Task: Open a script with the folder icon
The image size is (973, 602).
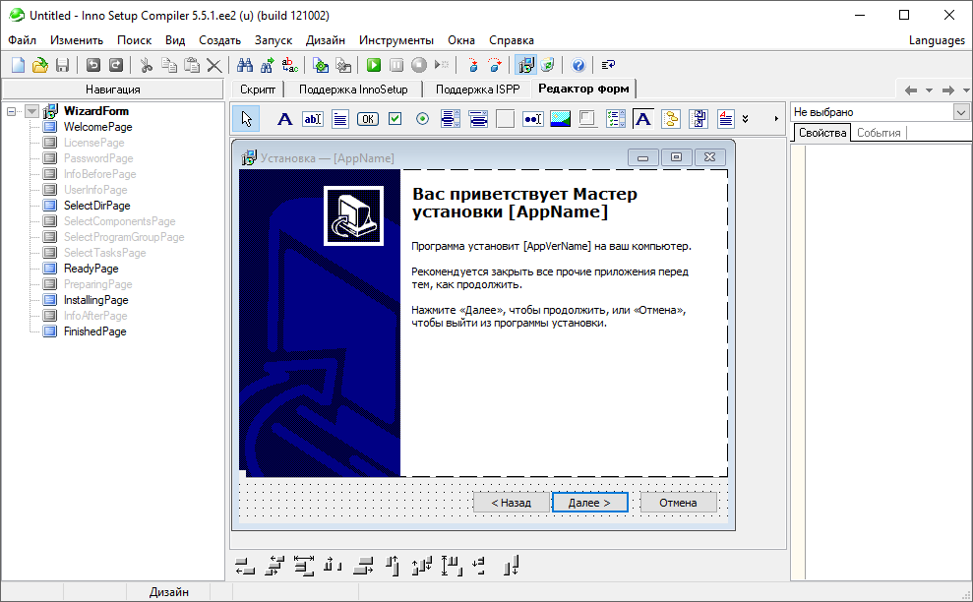Action: pyautogui.click(x=39, y=65)
